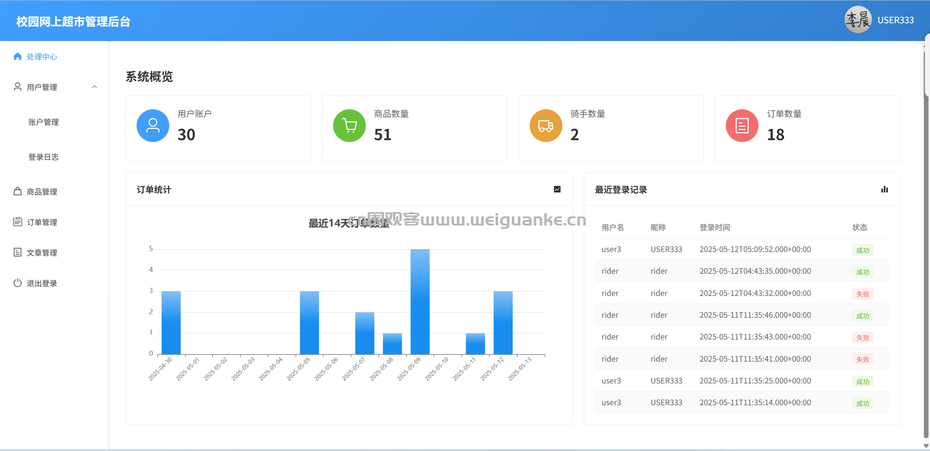The height and width of the screenshot is (451, 930).
Task: Go to 商品管理 in the sidebar
Action: (x=42, y=192)
